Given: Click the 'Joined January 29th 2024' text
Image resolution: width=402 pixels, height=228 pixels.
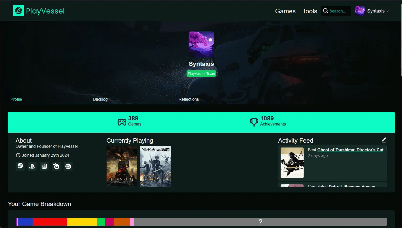Looking at the screenshot, I should click(45, 155).
